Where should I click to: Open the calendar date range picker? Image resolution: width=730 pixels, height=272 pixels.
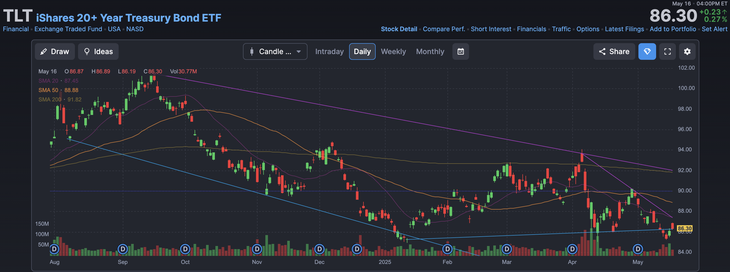click(x=460, y=51)
